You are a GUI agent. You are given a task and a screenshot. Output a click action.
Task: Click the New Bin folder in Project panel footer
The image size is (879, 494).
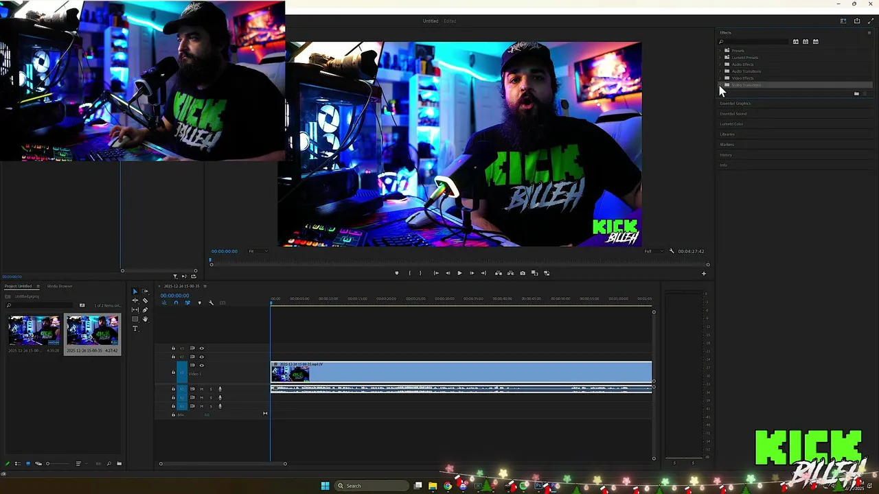[119, 464]
